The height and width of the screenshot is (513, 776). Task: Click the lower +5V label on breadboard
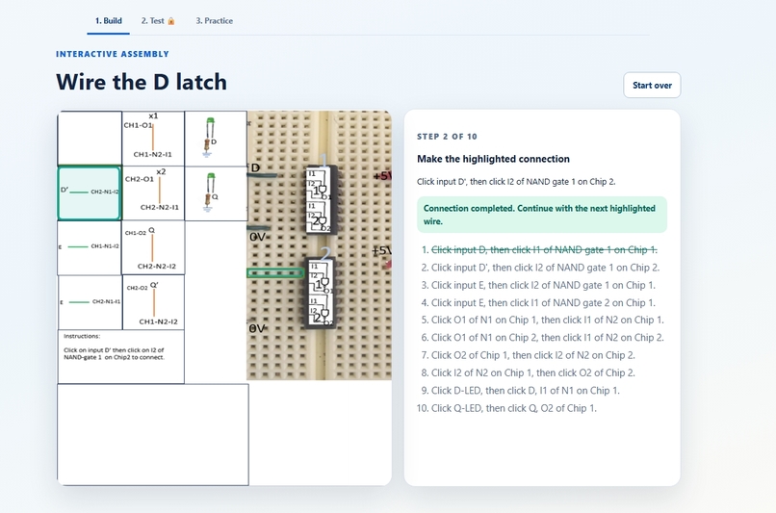pyautogui.click(x=381, y=251)
